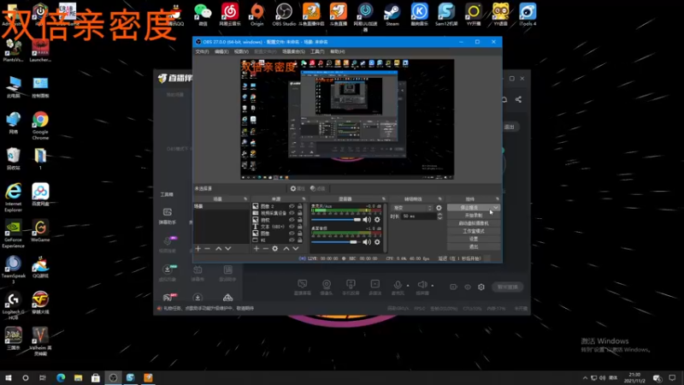Click microphone icon in Douyu companion toolbar

(398, 286)
